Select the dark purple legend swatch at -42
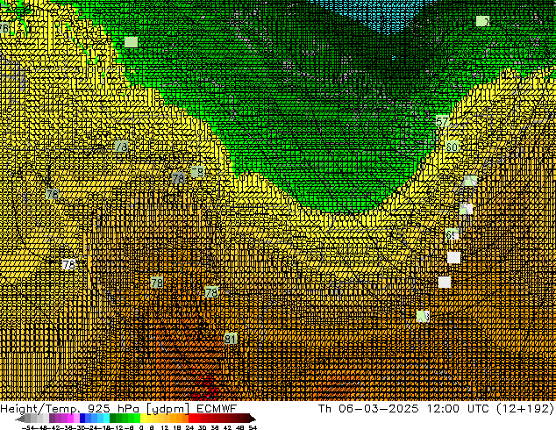The image size is (556, 430). (x=52, y=419)
